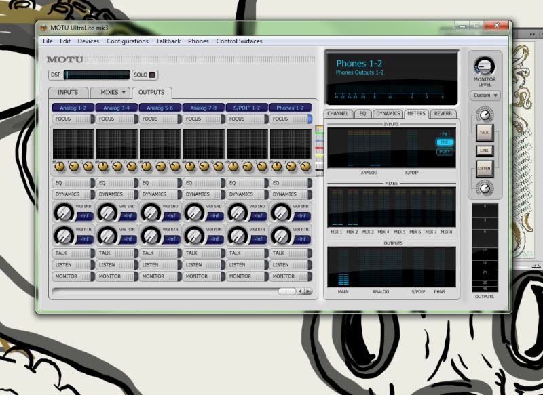
Task: Click the Analog 1-2 EQ gain (dB) knob
Action: pyautogui.click(x=60, y=167)
